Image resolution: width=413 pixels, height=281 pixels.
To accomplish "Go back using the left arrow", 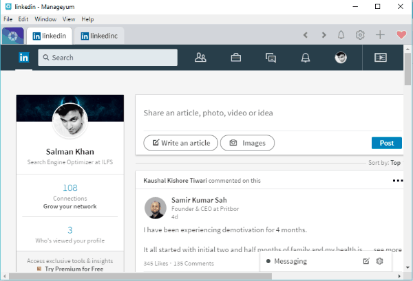I will [x=306, y=35].
